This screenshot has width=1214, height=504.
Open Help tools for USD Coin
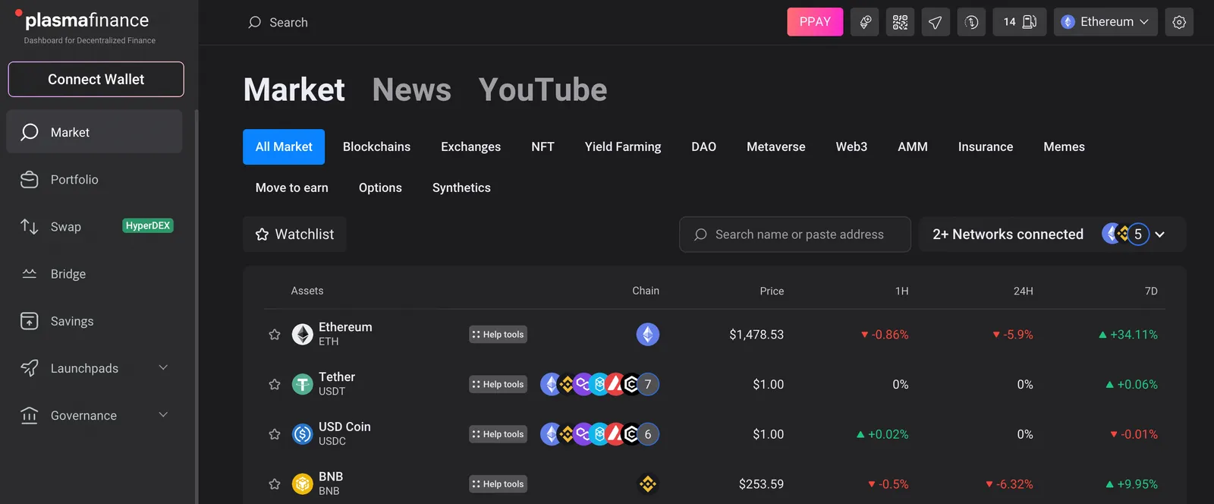498,434
